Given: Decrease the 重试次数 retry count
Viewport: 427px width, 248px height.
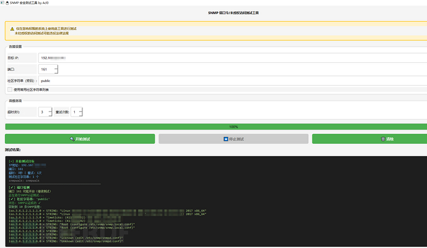Looking at the screenshot, I should point(81,114).
